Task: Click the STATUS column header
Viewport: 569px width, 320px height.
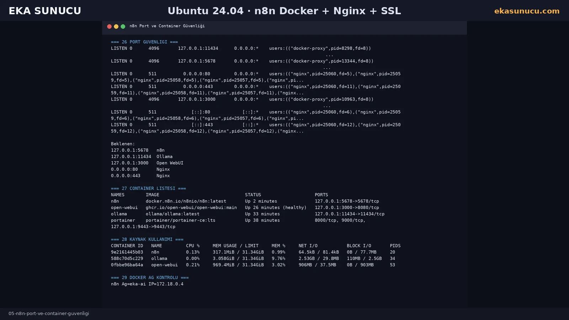Action: click(x=253, y=195)
